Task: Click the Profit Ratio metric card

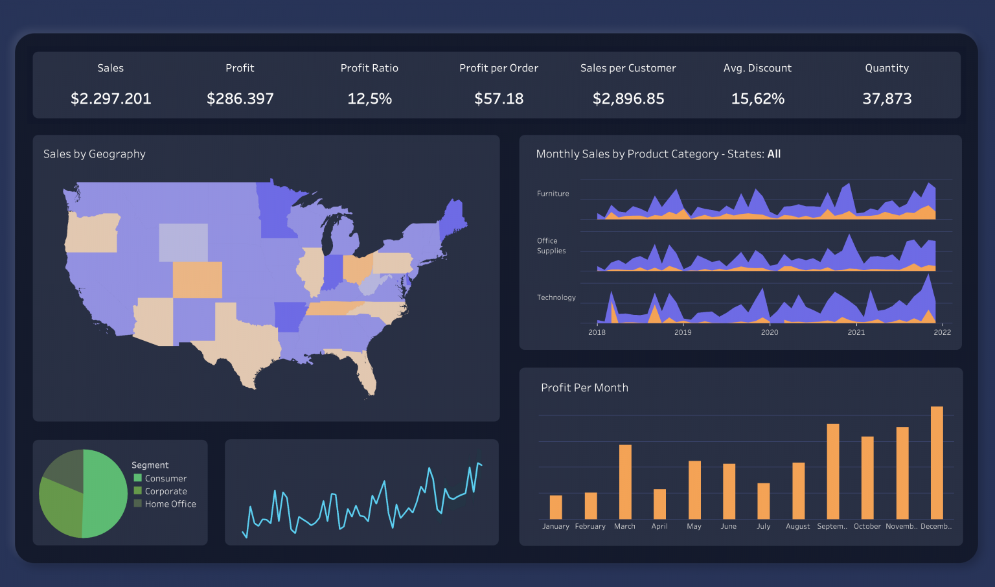Action: pyautogui.click(x=369, y=85)
